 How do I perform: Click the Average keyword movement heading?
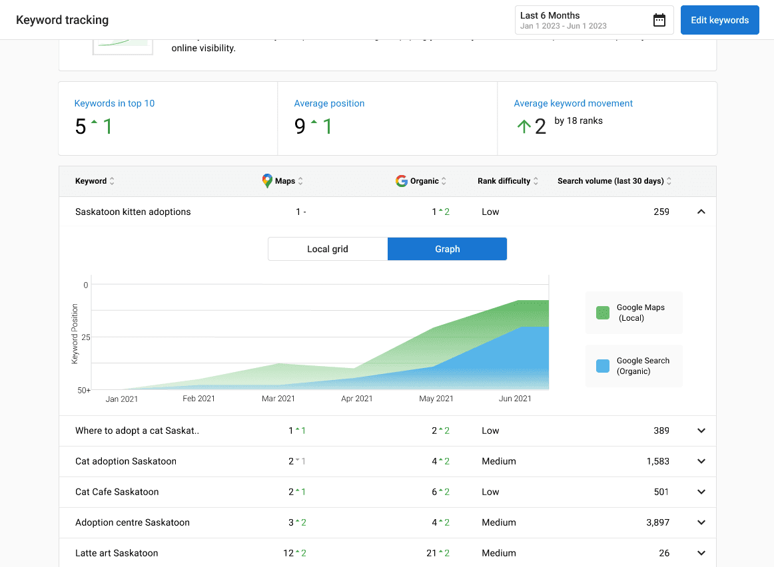point(573,103)
